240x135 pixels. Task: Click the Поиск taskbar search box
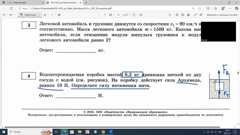click(x=30, y=132)
